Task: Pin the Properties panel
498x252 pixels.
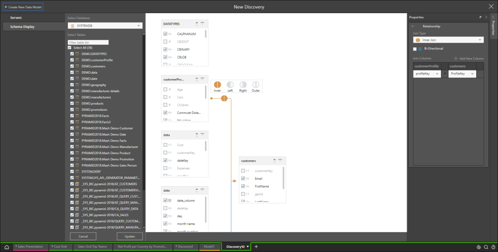Action: click(480, 17)
